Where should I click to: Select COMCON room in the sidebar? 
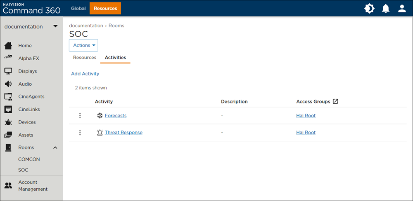pyautogui.click(x=29, y=159)
